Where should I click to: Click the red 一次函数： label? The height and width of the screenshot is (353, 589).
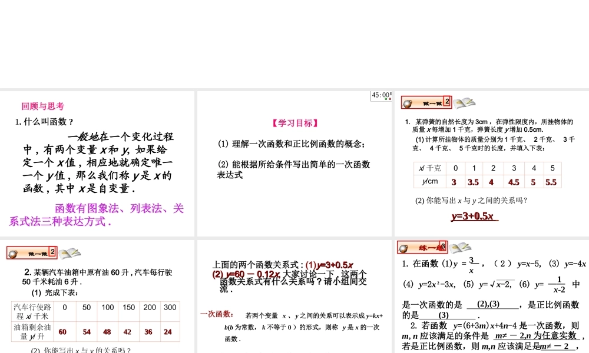[217, 314]
